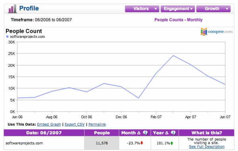Click the Feb 07 axis label
This screenshot has height=151, width=238.
pos(156,117)
